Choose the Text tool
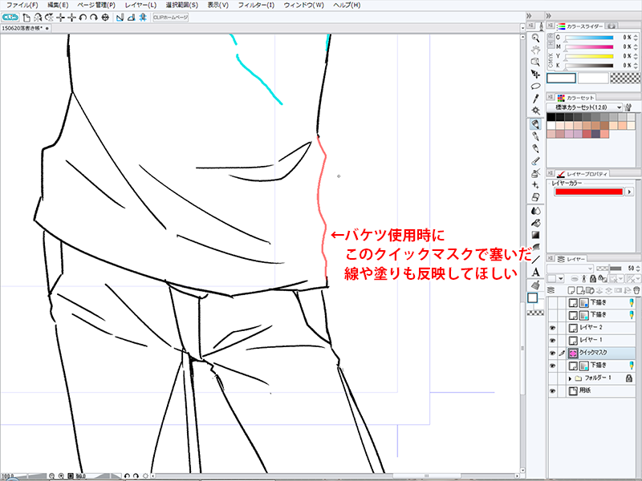Image resolution: width=642 pixels, height=481 pixels. [535, 272]
